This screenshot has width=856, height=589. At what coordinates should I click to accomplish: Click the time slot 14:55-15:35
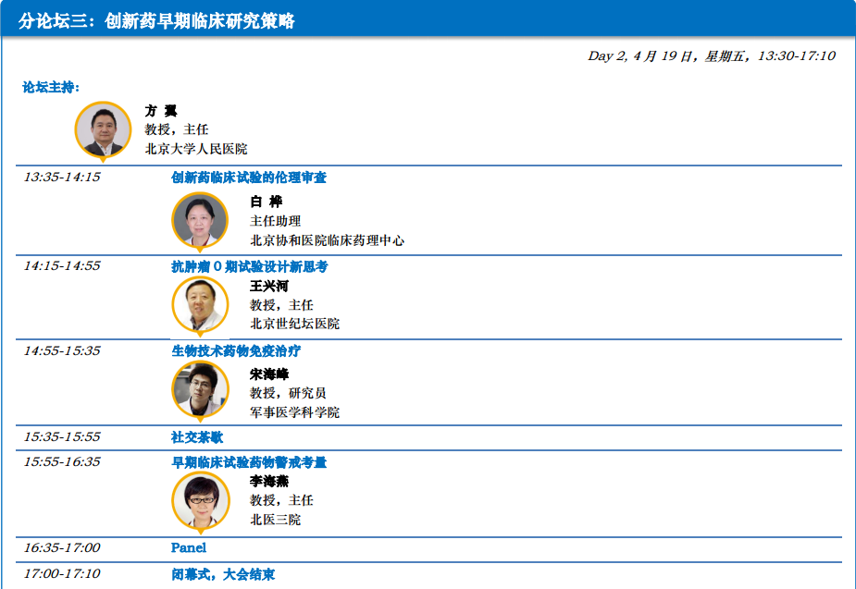click(62, 350)
